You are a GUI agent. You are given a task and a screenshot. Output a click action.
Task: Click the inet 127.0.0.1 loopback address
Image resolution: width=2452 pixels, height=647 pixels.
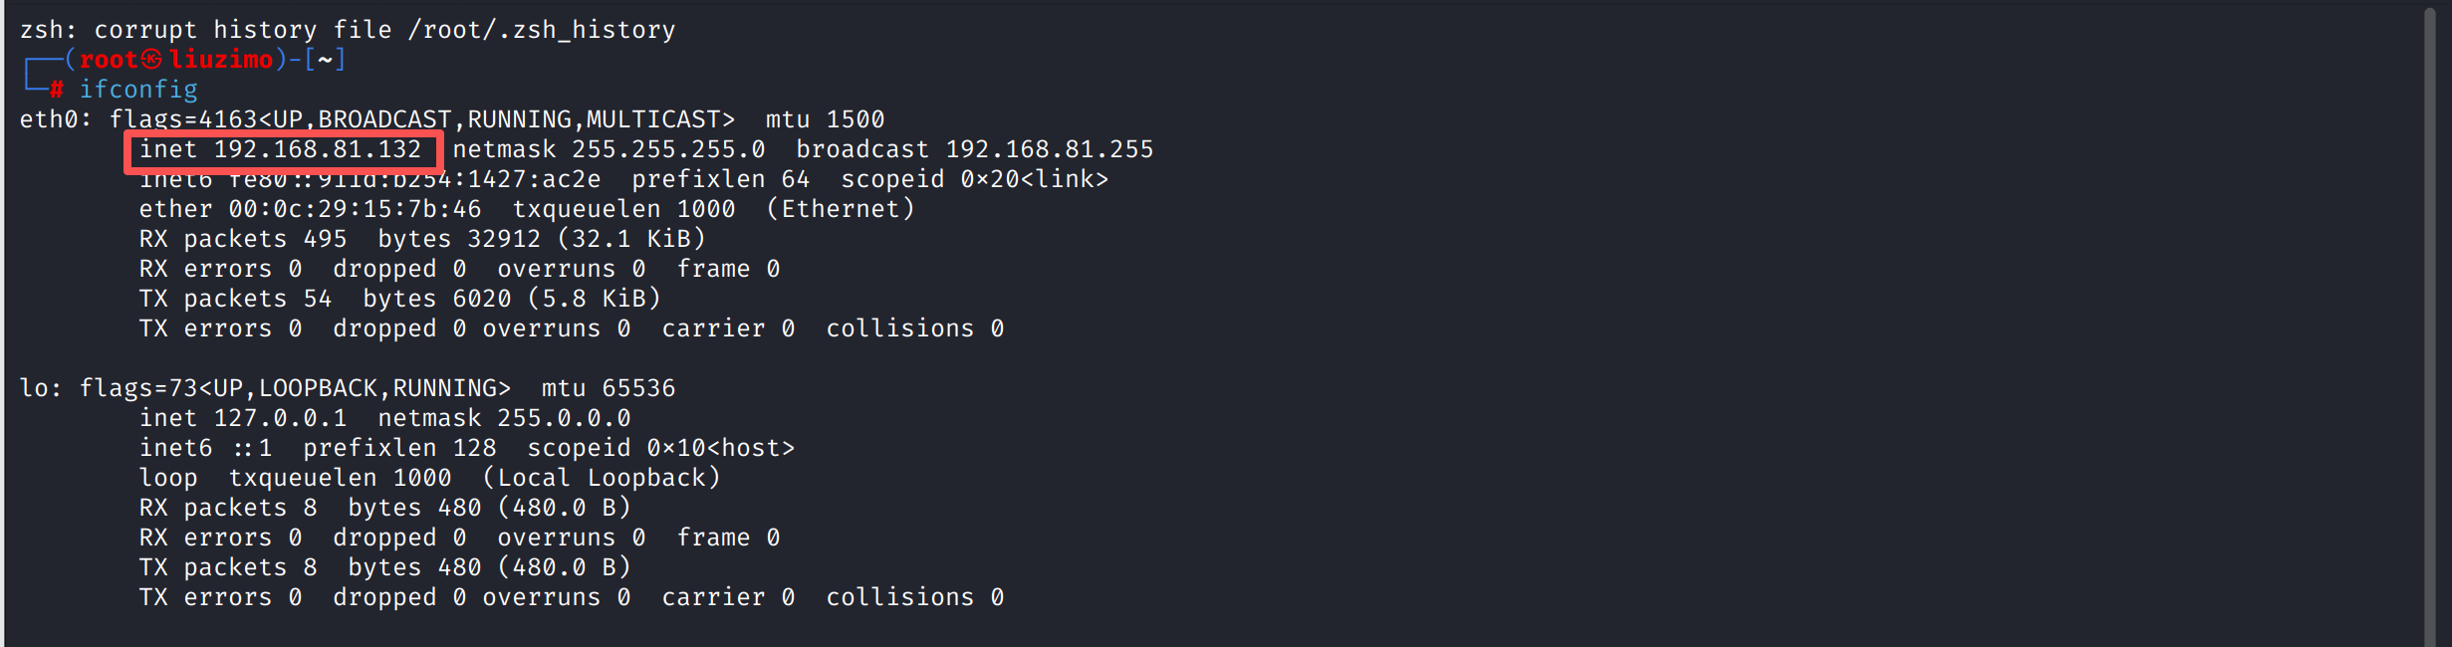[243, 418]
